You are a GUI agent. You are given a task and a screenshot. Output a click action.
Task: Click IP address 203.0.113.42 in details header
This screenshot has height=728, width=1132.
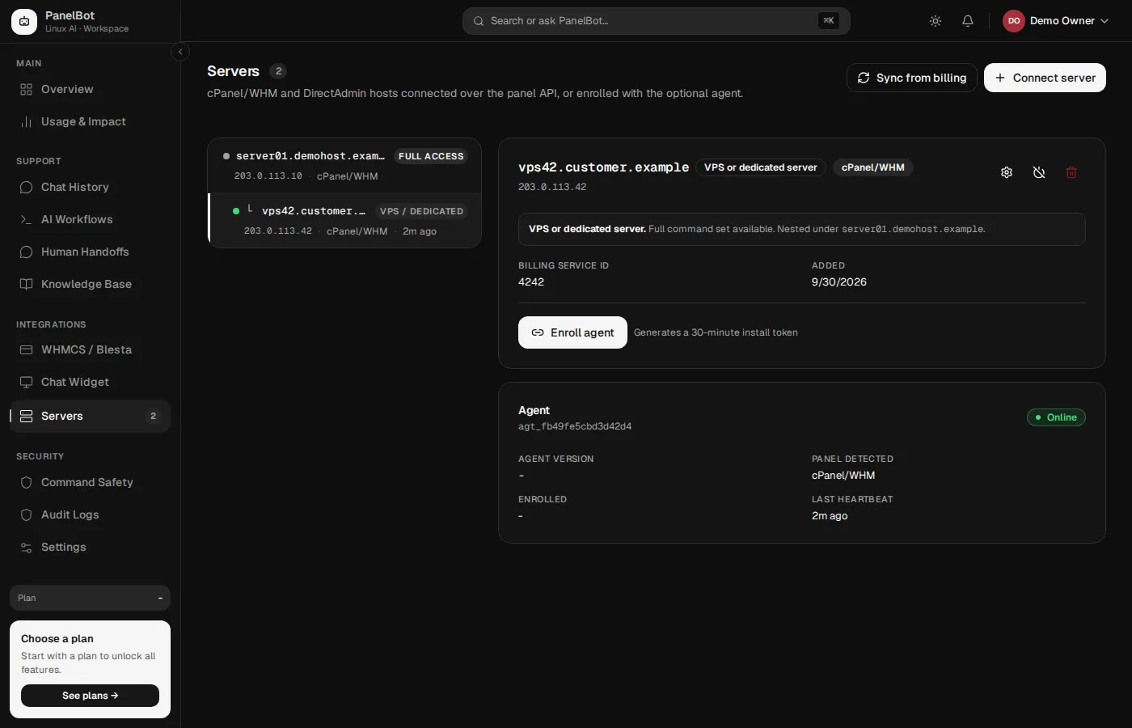[552, 187]
